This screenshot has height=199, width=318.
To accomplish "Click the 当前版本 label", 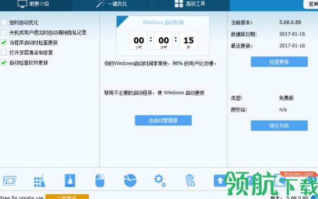I will [242, 23].
